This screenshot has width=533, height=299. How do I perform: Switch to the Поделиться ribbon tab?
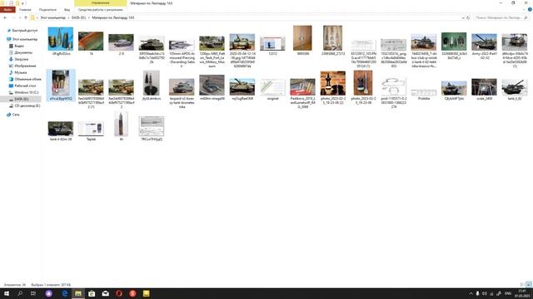(47, 10)
